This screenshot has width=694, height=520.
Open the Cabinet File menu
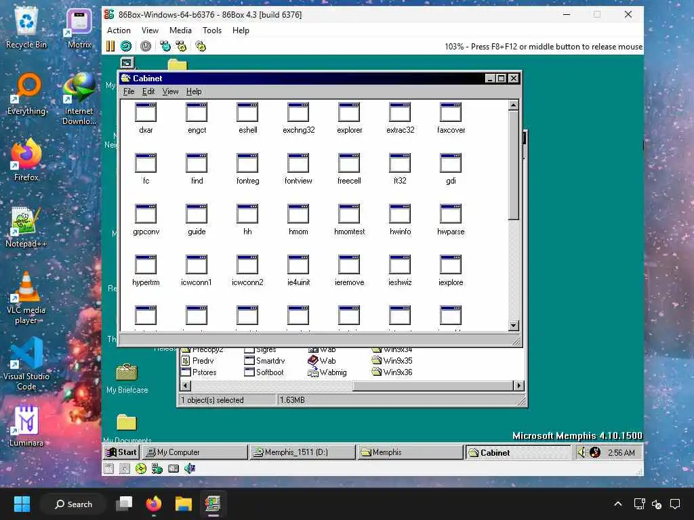click(129, 91)
